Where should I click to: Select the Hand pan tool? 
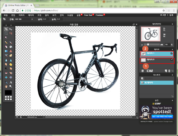click(x=6, y=86)
